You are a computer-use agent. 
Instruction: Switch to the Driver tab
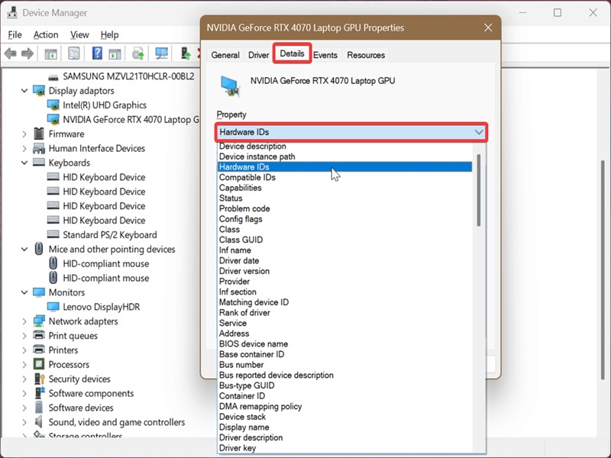point(258,55)
